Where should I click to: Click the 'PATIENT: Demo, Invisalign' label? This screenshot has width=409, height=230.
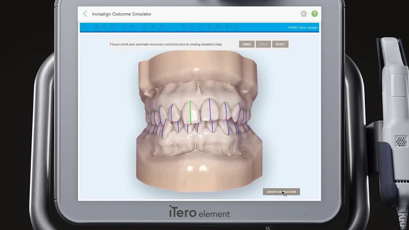[x=302, y=27]
